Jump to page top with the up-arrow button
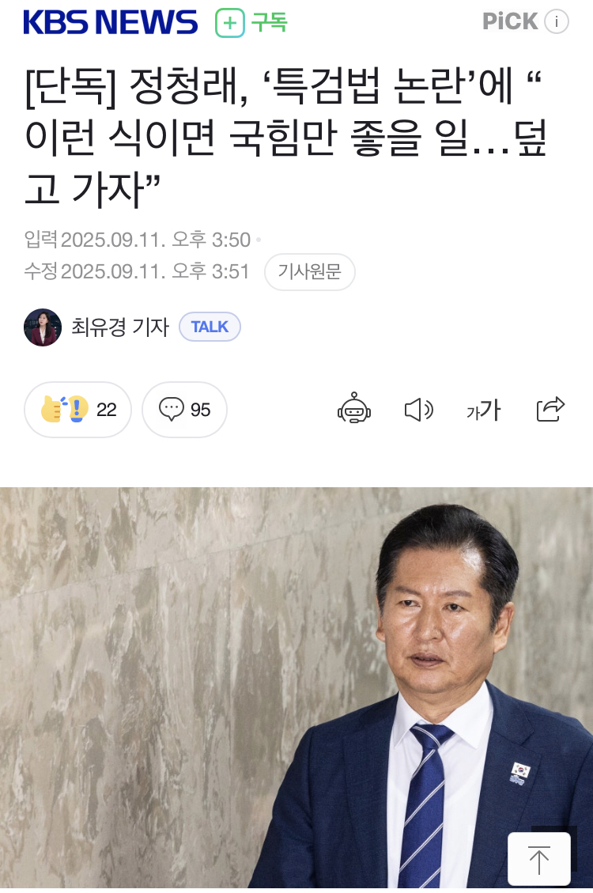Image resolution: width=593 pixels, height=893 pixels. click(x=539, y=860)
